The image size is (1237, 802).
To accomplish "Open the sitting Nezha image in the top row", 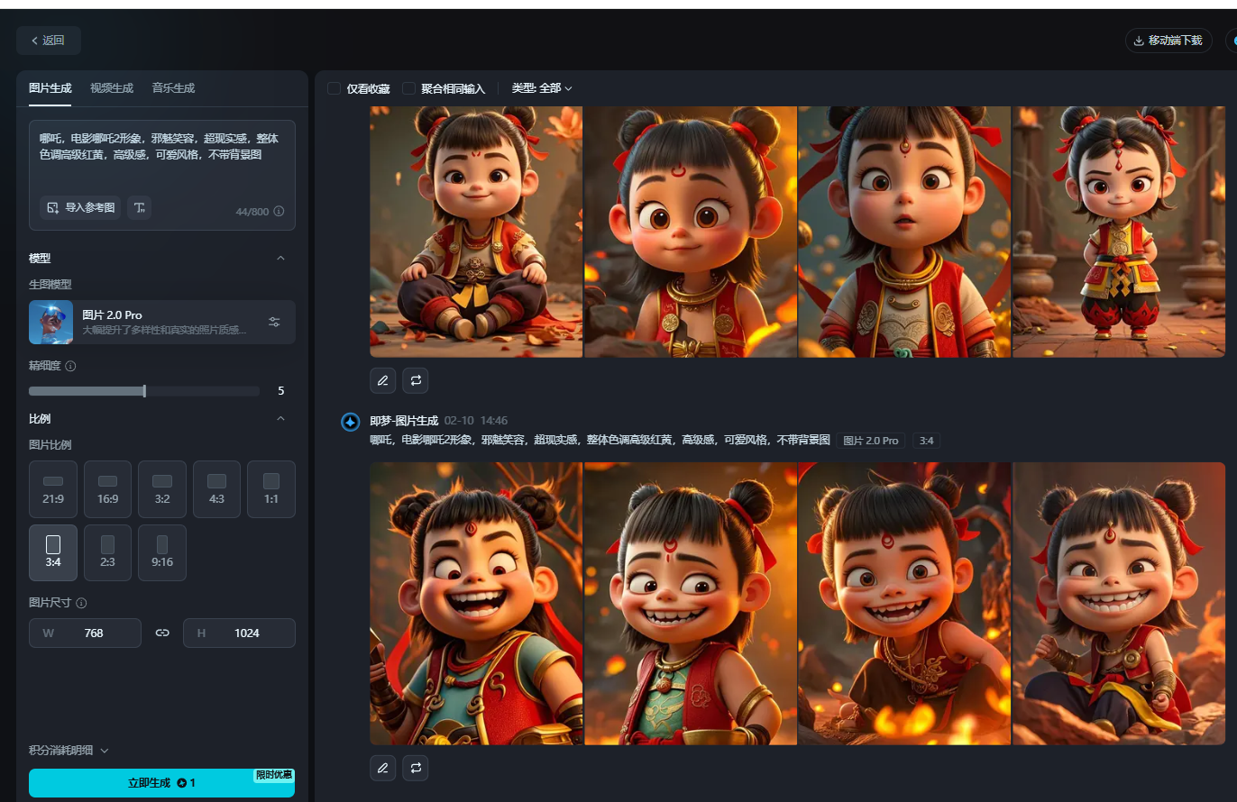I will 476,232.
